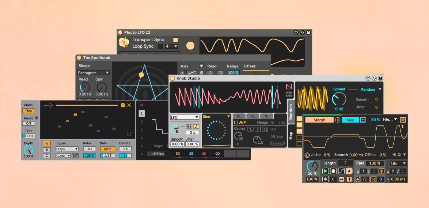
Task: Select the Hz rate mode button beside the LFO knob
Action: 189,127
